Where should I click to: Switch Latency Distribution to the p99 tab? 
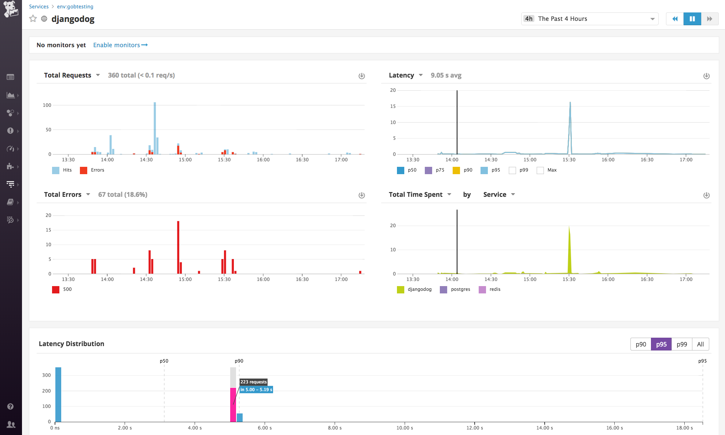coord(681,344)
